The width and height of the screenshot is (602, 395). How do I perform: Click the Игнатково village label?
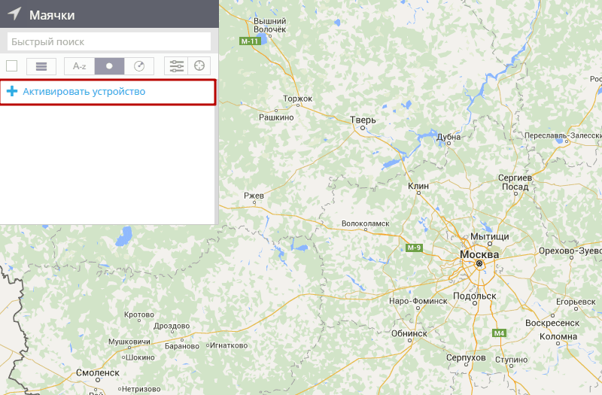[x=229, y=345]
